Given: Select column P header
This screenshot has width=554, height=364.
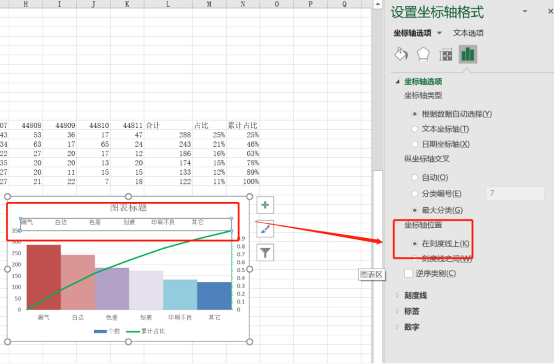Looking at the screenshot, I should tap(310, 4).
